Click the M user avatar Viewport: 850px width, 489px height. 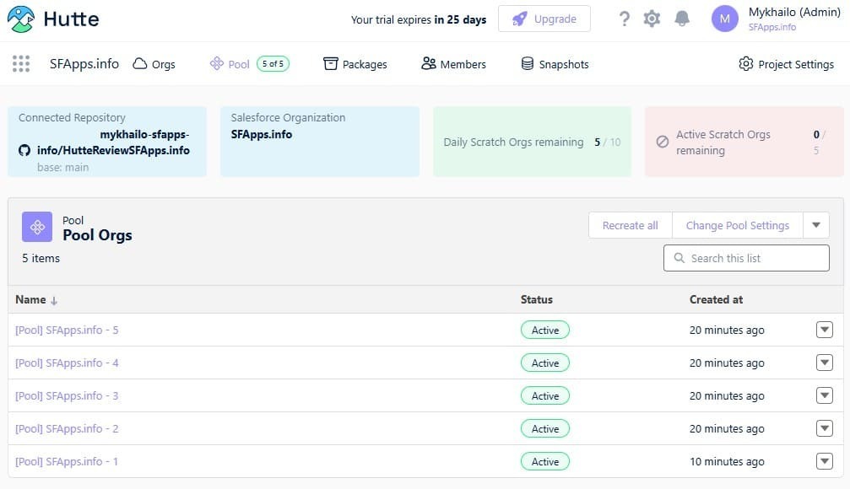tap(724, 19)
